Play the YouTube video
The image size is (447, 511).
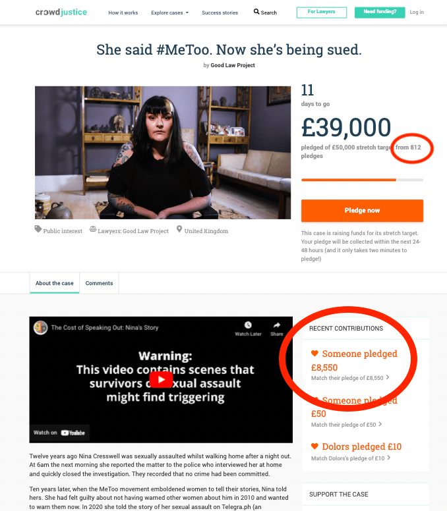click(161, 380)
